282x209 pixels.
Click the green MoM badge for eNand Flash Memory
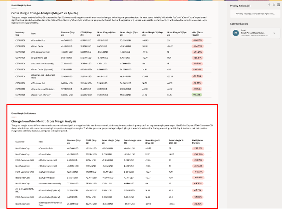197,95
